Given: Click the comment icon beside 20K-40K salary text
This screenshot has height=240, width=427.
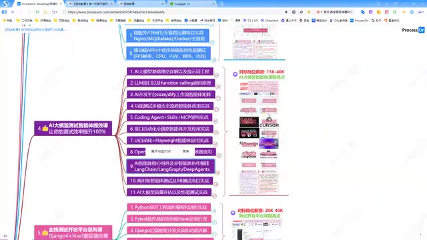Looking at the screenshot, I should (x=233, y=213).
